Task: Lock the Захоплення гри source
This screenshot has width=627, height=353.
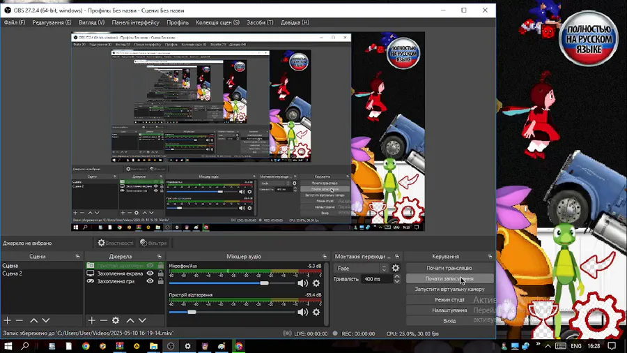Action: (x=160, y=281)
